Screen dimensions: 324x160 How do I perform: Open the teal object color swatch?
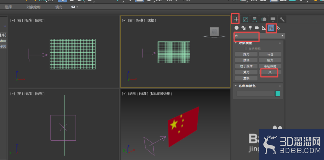[x=278, y=94]
